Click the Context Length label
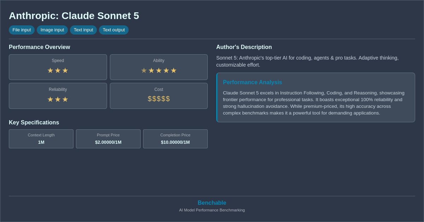The height and width of the screenshot is (222, 424). click(41, 135)
